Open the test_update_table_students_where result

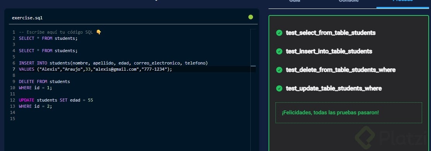[x=334, y=88]
